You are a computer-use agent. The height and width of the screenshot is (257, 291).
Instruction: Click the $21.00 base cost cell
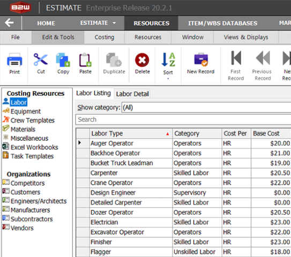pos(271,153)
